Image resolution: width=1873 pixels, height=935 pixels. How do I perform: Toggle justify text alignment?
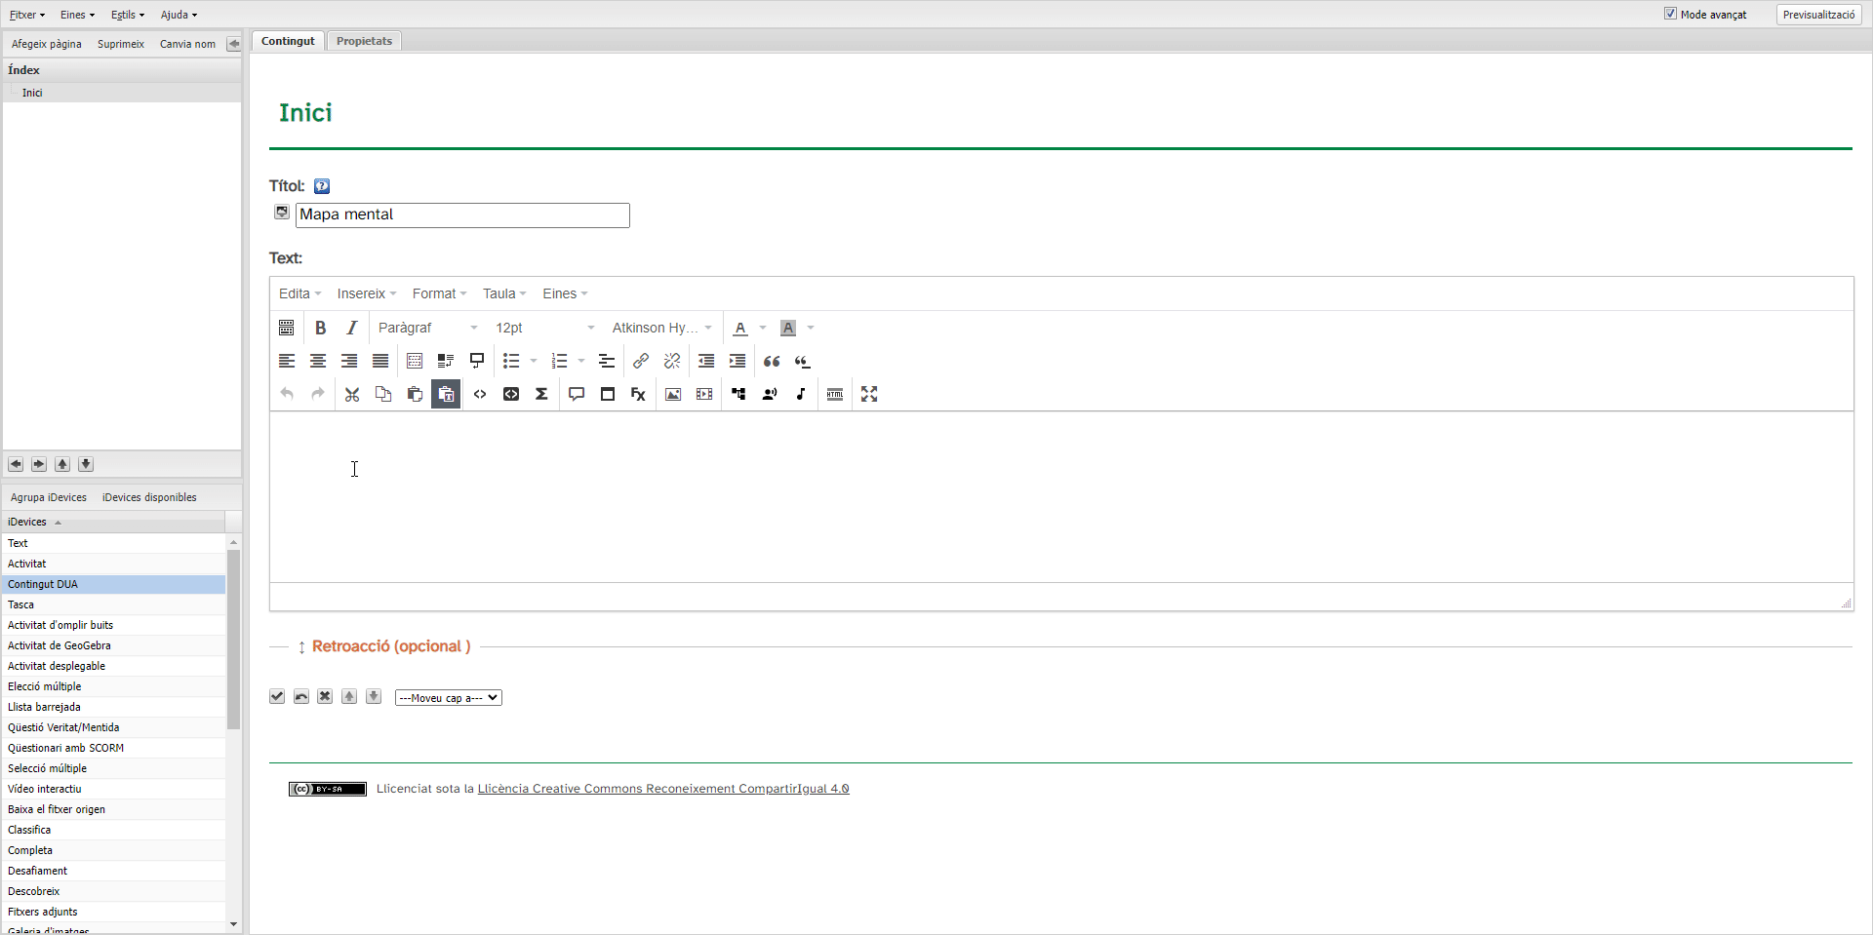380,361
